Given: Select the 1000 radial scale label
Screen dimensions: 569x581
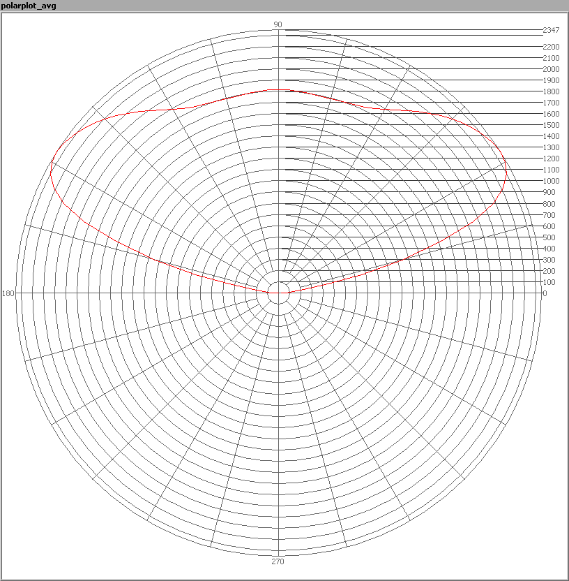Looking at the screenshot, I should [551, 181].
